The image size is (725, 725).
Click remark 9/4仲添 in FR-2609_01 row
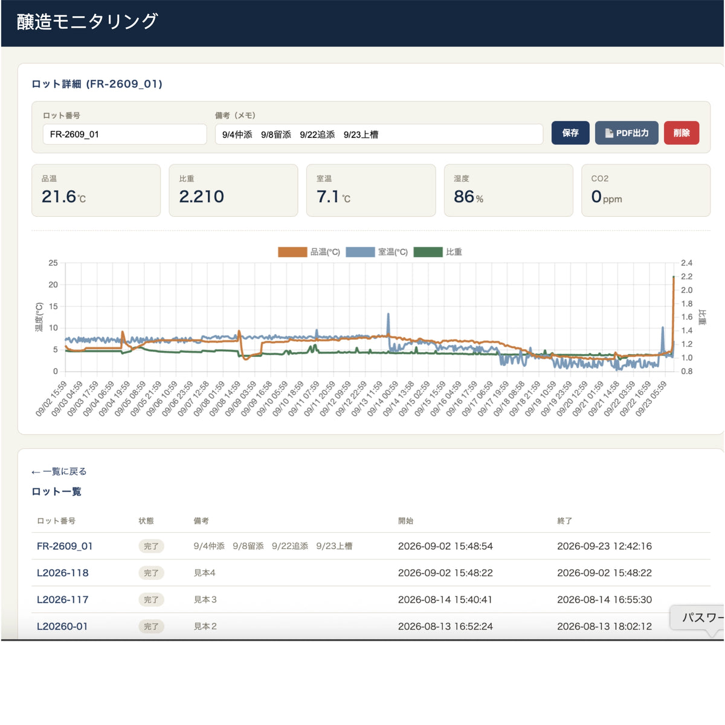(209, 546)
